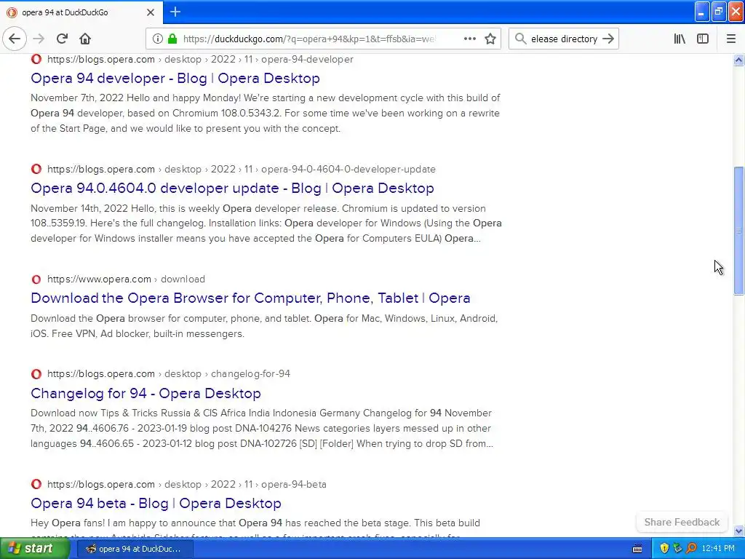The image size is (745, 559).
Task: Click the forward navigation arrow
Action: click(39, 39)
